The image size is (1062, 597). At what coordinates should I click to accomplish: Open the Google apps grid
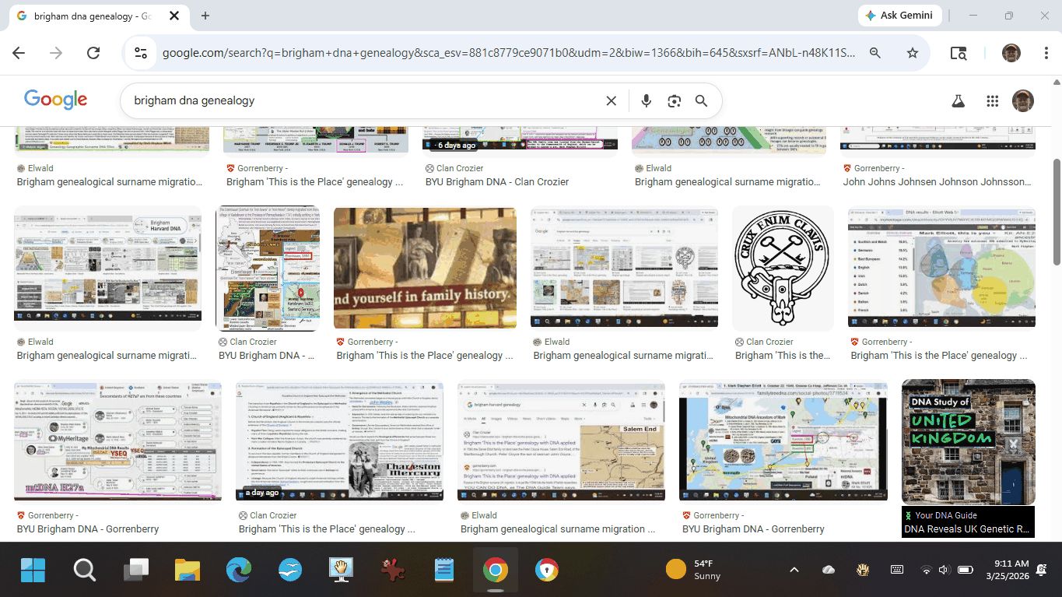tap(992, 101)
